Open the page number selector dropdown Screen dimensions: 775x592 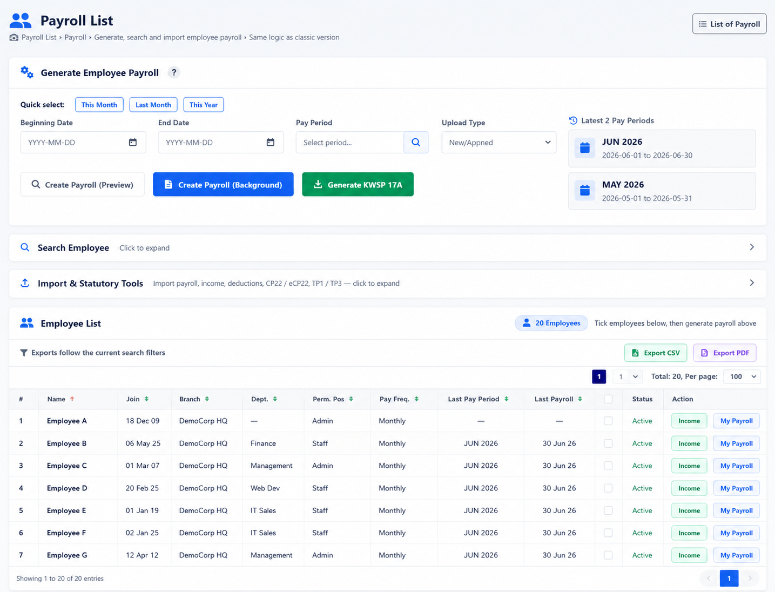pyautogui.click(x=628, y=376)
